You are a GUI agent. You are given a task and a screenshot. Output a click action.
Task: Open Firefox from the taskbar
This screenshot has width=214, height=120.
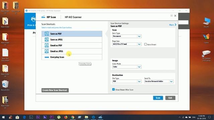66,117
